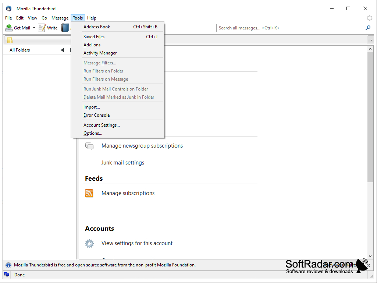Click the Done status bar text
Image resolution: width=377 pixels, height=283 pixels.
(x=19, y=275)
